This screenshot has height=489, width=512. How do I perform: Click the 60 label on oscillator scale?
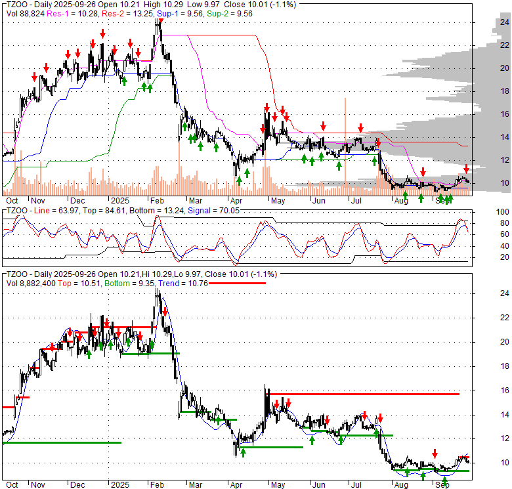505,234
